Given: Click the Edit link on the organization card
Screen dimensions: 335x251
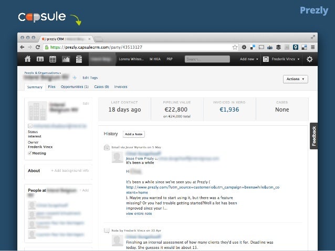Looking at the screenshot, I should [x=86, y=103].
